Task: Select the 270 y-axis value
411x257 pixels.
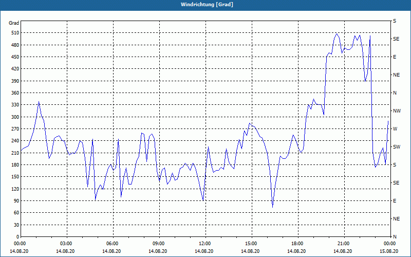Action: point(15,129)
